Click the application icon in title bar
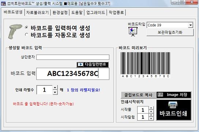199x132 pixels. coord(3,4)
